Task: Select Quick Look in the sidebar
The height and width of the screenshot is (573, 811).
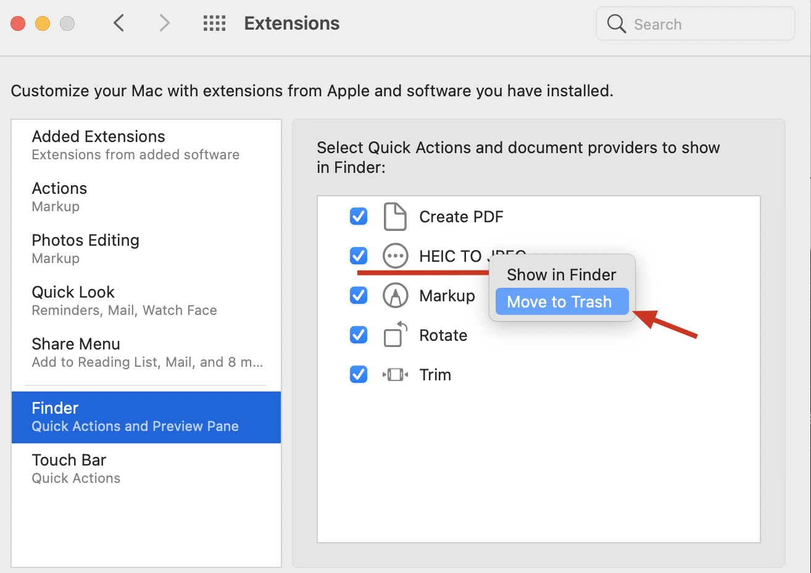Action: pyautogui.click(x=146, y=301)
